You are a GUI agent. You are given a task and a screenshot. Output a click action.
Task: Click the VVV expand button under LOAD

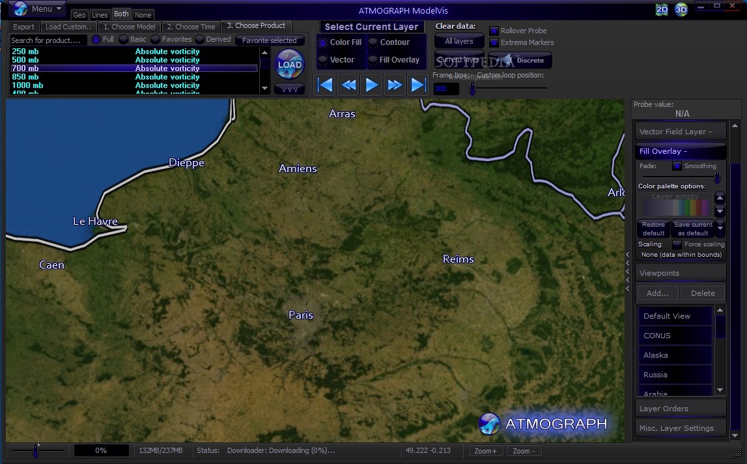click(x=289, y=89)
